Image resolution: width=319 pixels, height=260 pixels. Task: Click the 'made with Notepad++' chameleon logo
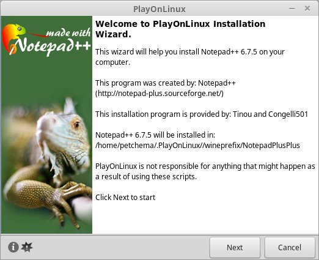(x=46, y=40)
